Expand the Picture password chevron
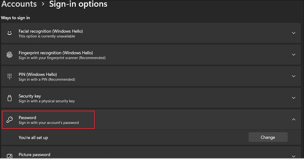304x159 pixels. click(294, 156)
